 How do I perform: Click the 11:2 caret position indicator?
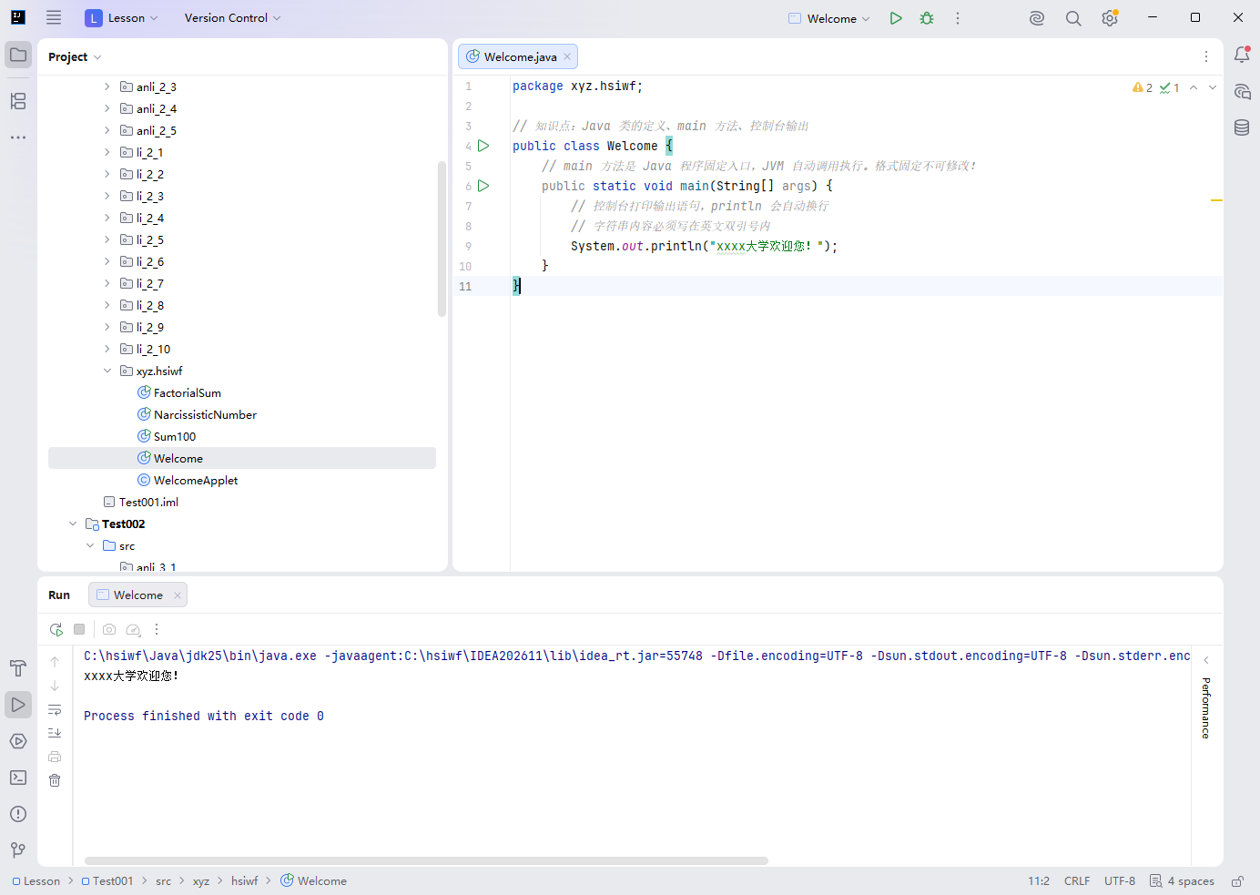(1039, 881)
